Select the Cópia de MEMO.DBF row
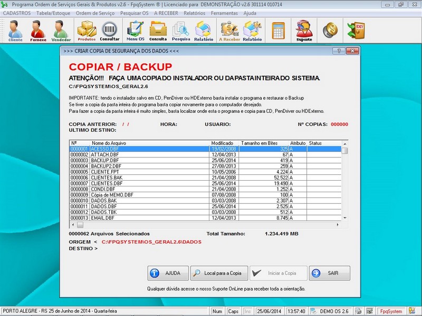The height and width of the screenshot is (316, 422). click(205, 195)
